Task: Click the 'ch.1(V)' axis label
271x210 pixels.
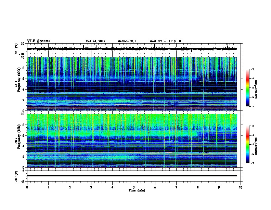Action: tap(16, 49)
